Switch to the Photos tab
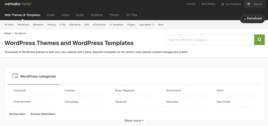 114,15
